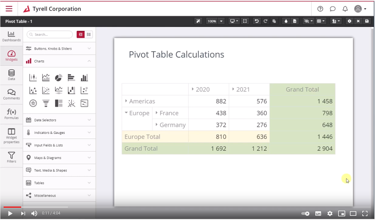Expand the Miscellaneous section

[59, 196]
